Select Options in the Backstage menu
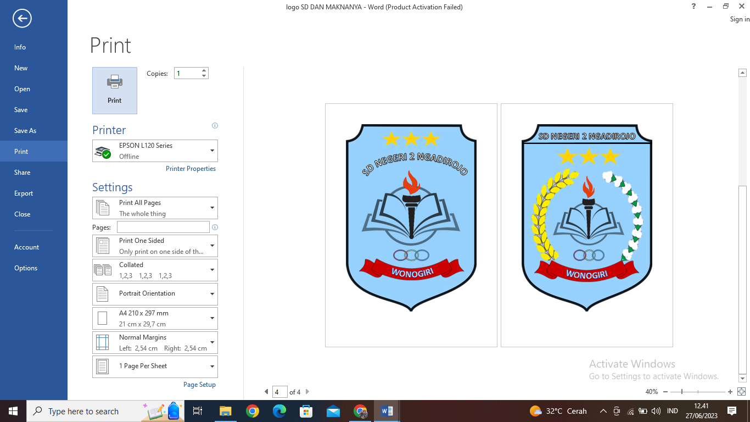The image size is (750, 422). pos(33,268)
